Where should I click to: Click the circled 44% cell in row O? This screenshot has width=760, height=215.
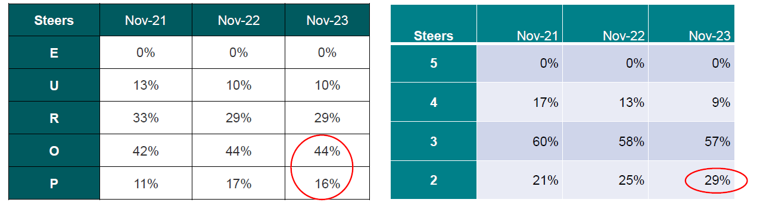pyautogui.click(x=327, y=151)
